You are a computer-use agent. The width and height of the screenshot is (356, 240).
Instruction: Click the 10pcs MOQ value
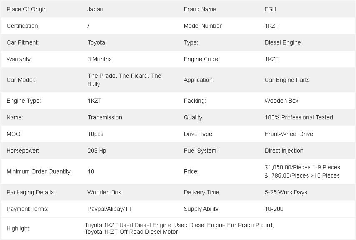(95, 134)
